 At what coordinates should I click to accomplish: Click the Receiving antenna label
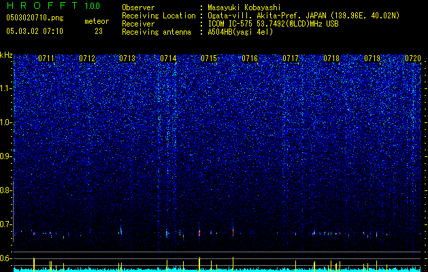pos(157,32)
